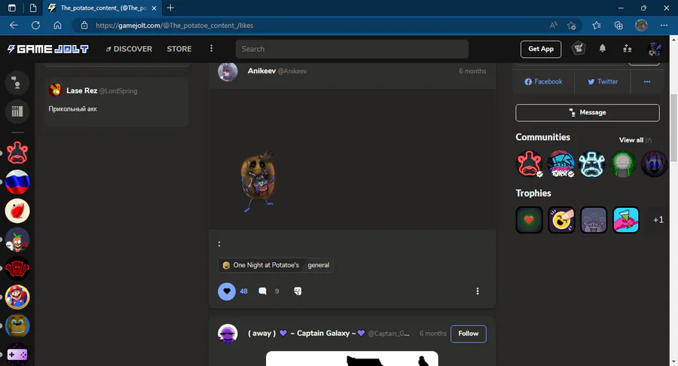678x366 pixels.
Task: Open the quest/shop icon next to Get App
Action: pos(579,48)
